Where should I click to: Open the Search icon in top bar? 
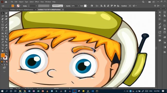(143, 2)
